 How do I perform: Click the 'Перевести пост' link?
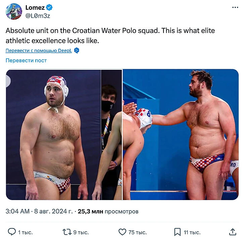pos(26,60)
